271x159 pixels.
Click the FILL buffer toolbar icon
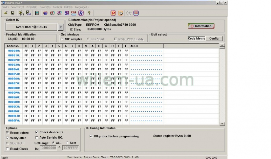tap(74, 13)
